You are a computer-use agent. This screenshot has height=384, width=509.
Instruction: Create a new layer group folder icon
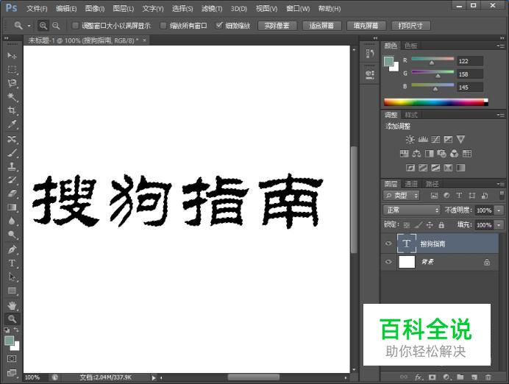[x=460, y=377]
